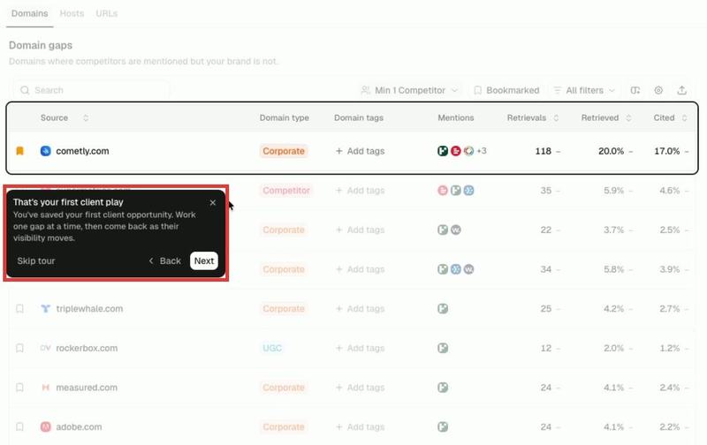The image size is (707, 445).
Task: Bookmark the rockerbox.com row
Action: [19, 348]
